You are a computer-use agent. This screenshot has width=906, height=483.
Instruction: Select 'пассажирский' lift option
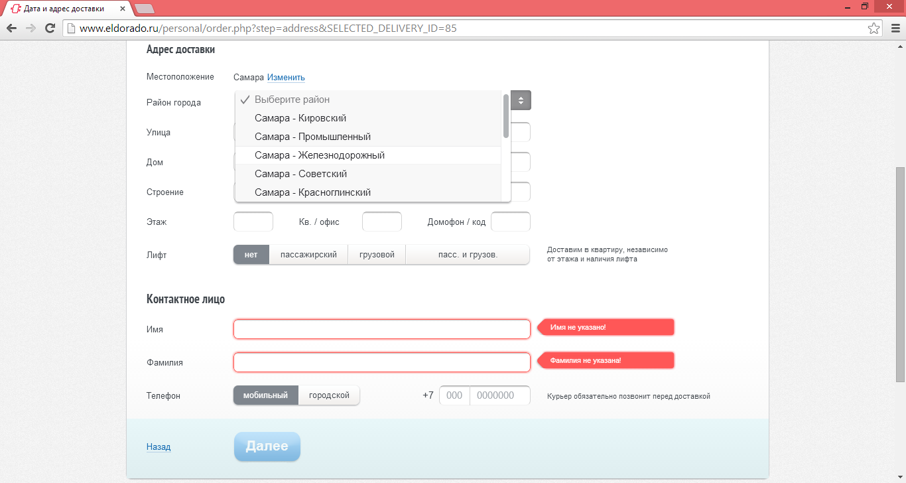pos(308,255)
